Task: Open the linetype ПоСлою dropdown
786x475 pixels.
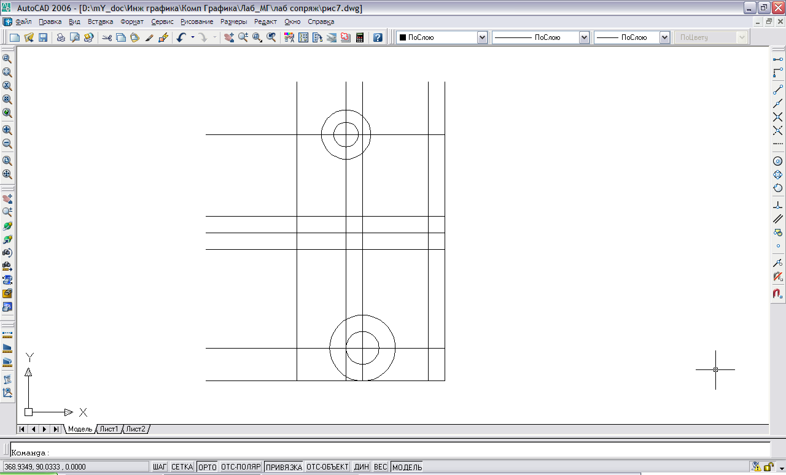Action: coord(584,37)
